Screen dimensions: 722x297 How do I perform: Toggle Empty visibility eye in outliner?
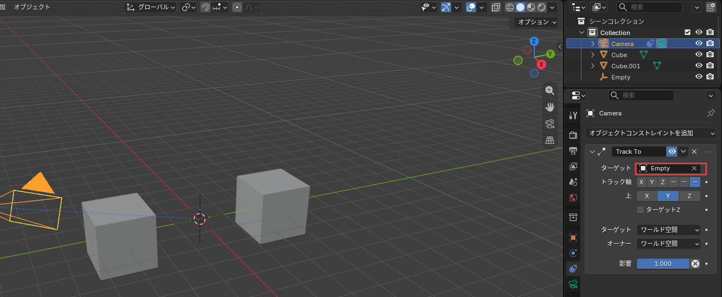point(699,77)
